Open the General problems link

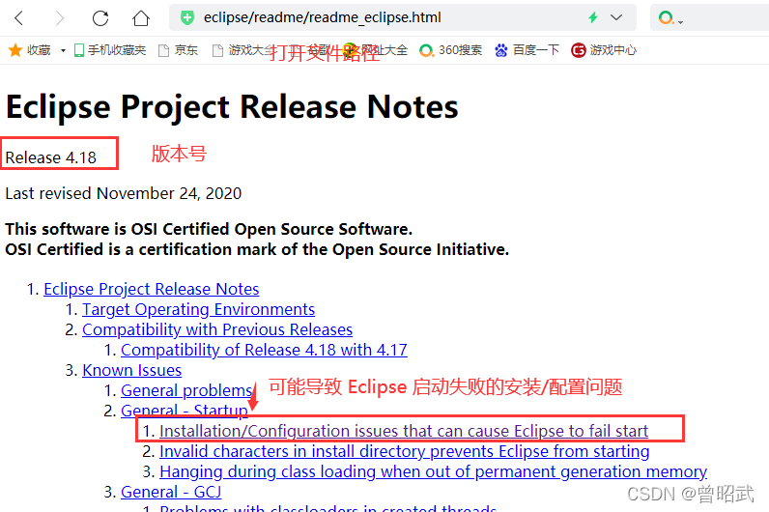tap(186, 390)
